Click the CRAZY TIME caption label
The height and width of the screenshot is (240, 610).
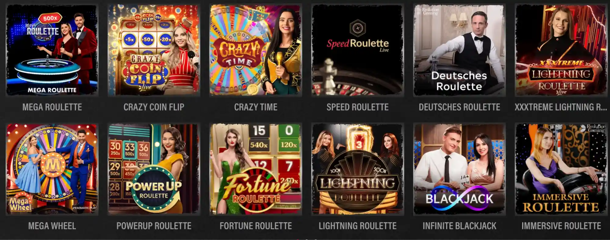tap(256, 107)
